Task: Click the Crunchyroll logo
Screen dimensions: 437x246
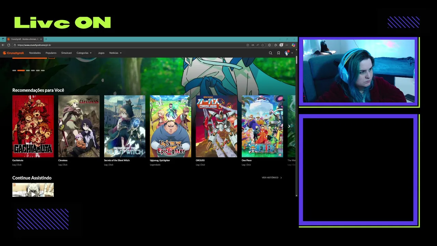Action: point(13,53)
